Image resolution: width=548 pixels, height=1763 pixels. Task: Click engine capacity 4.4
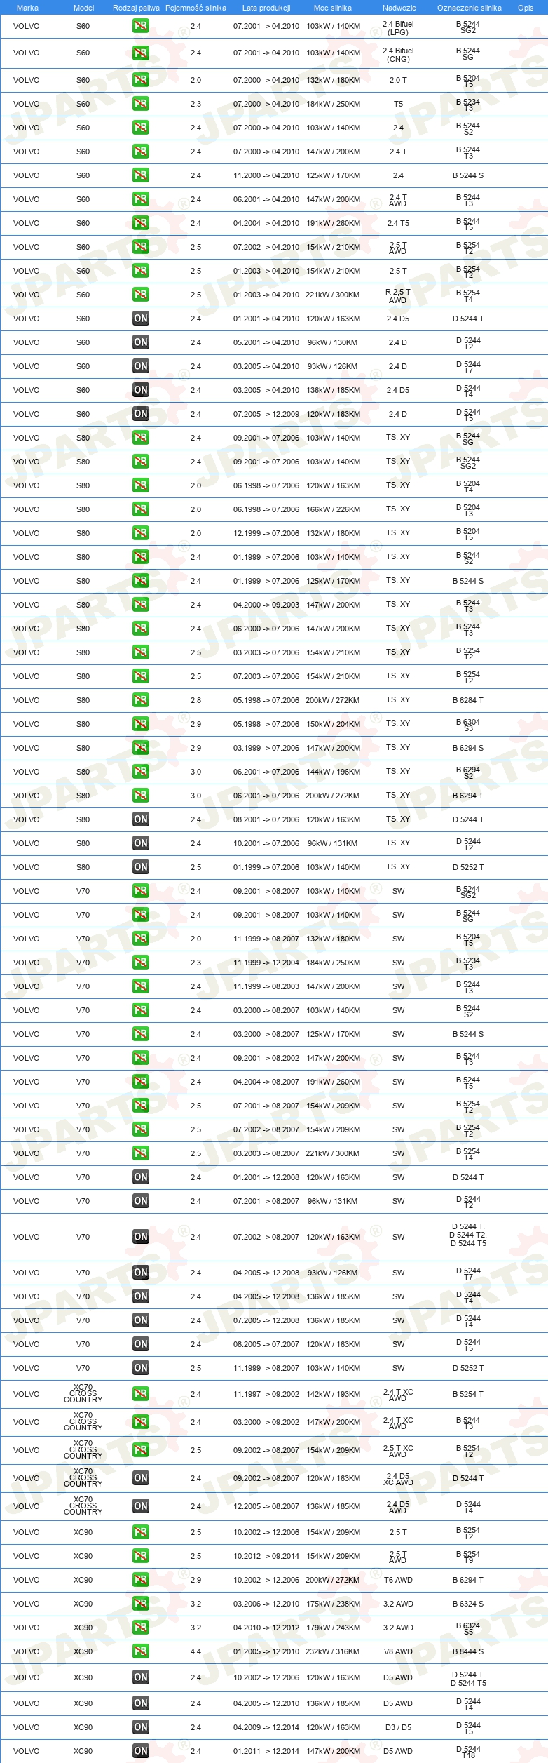(x=196, y=1651)
